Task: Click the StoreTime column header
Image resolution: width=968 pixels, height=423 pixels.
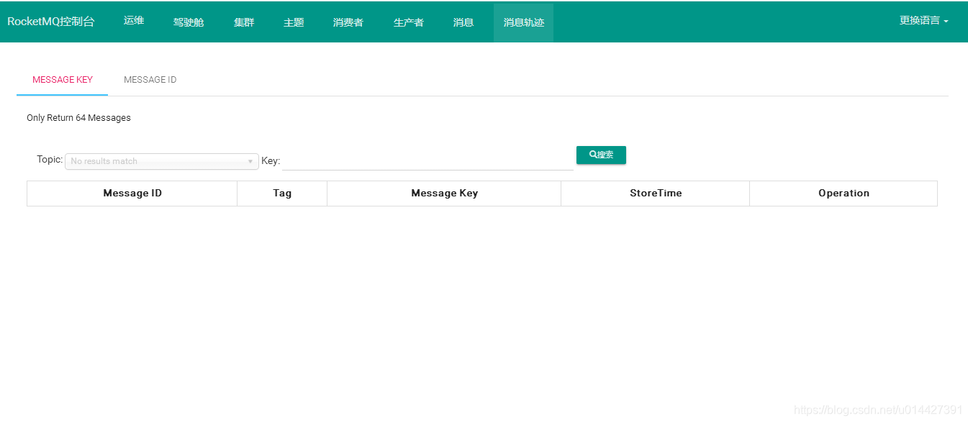Action: click(x=656, y=194)
